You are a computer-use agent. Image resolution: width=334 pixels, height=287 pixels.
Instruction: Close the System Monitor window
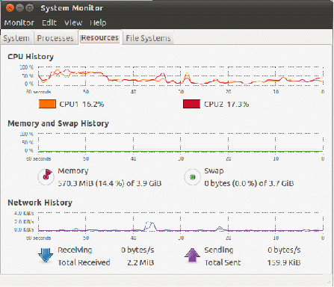coord(10,8)
